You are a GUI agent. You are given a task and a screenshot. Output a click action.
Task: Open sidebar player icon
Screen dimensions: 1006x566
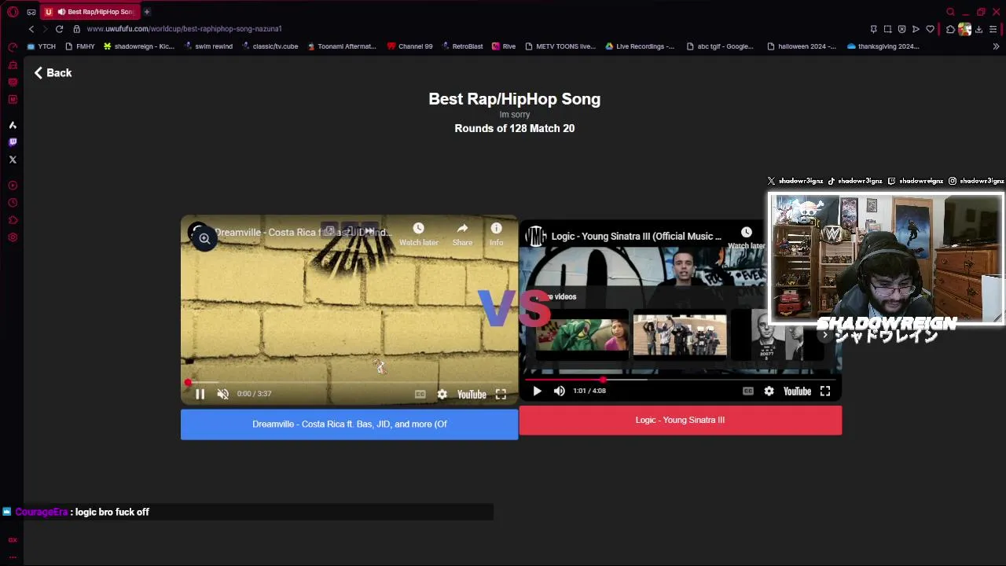pyautogui.click(x=13, y=186)
